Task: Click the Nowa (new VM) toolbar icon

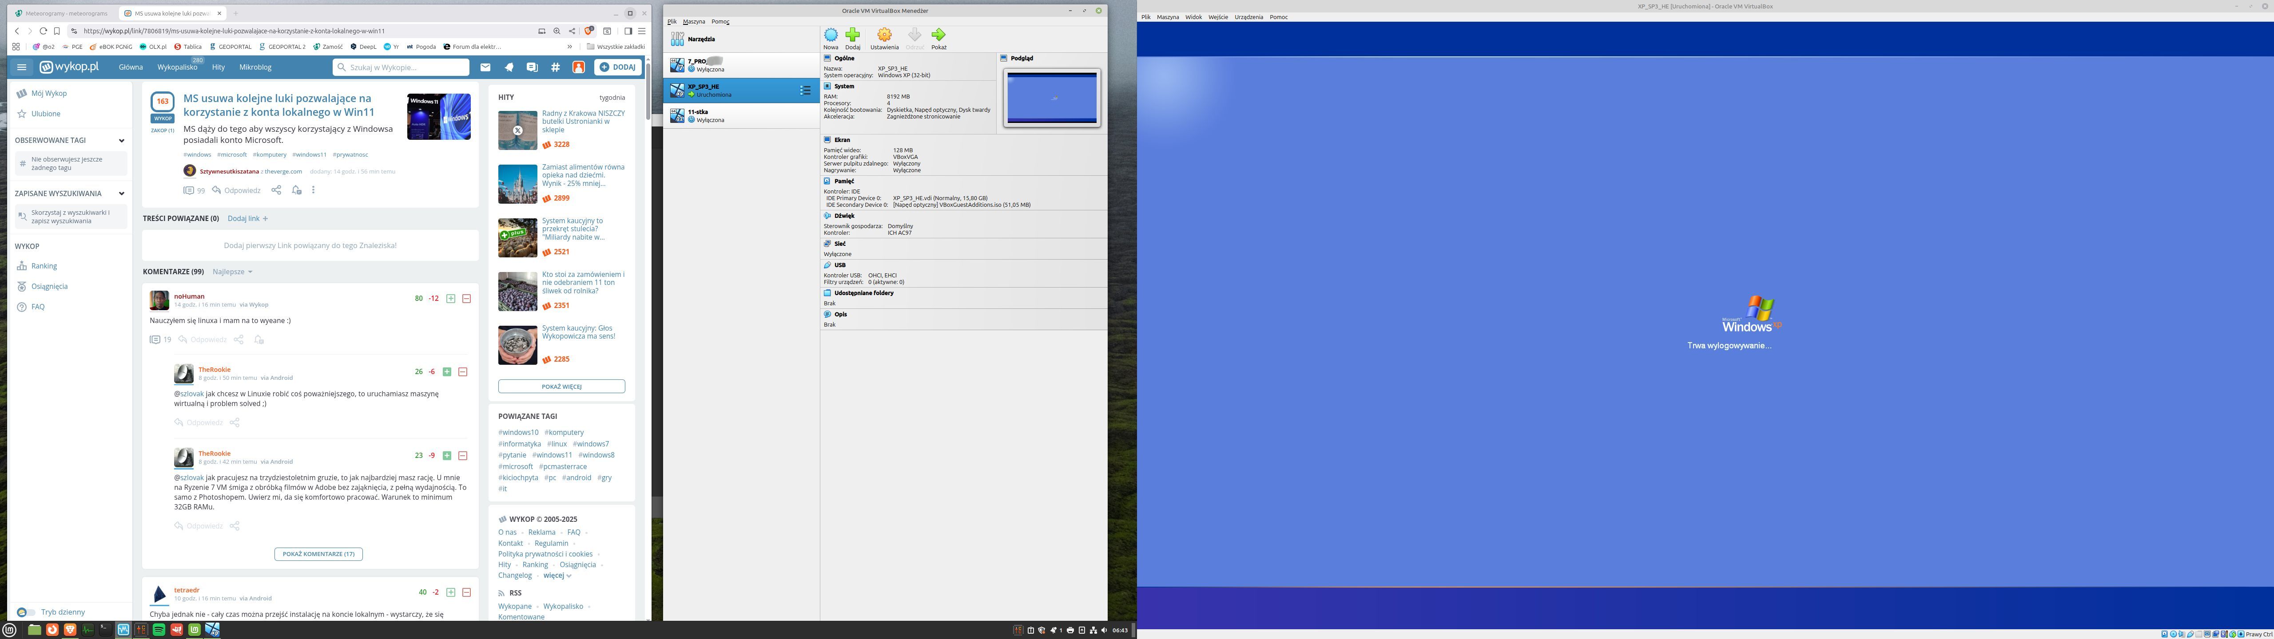Action: [831, 35]
